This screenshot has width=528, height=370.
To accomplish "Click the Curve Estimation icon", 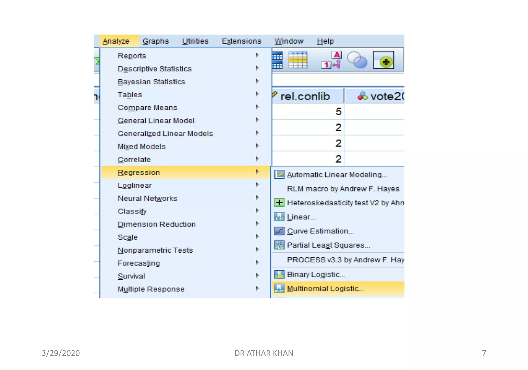I will click(279, 231).
